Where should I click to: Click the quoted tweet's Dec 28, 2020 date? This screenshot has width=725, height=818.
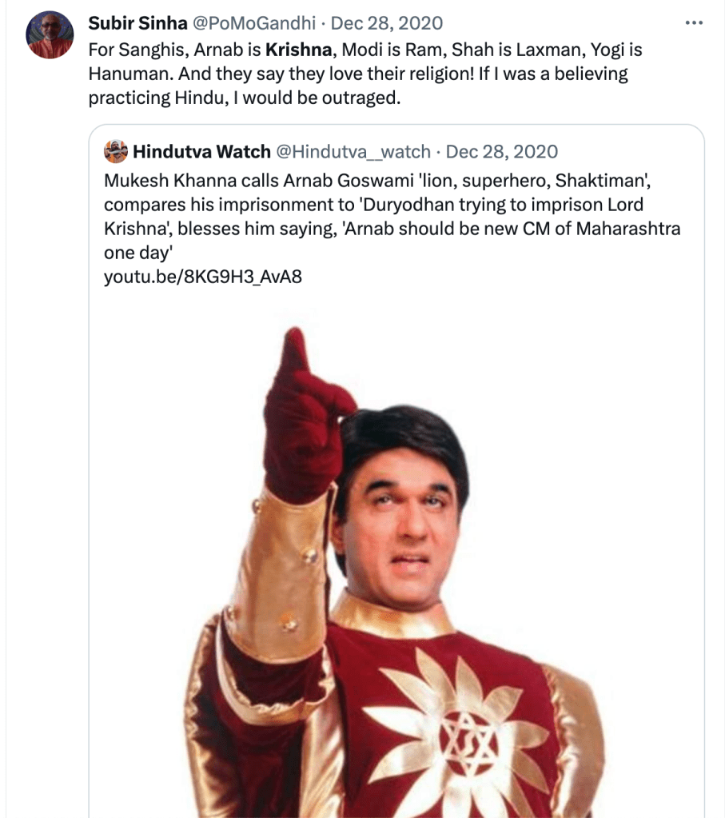point(501,151)
